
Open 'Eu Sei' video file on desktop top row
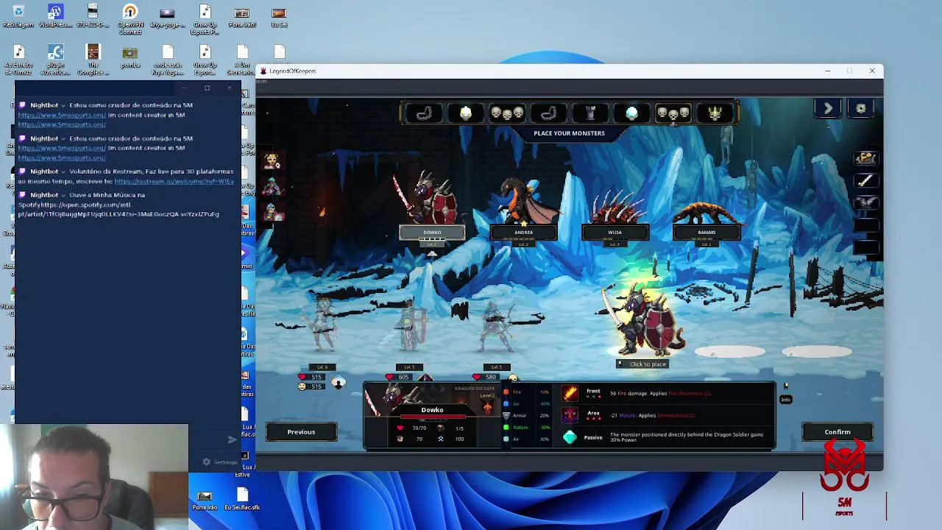[279, 16]
